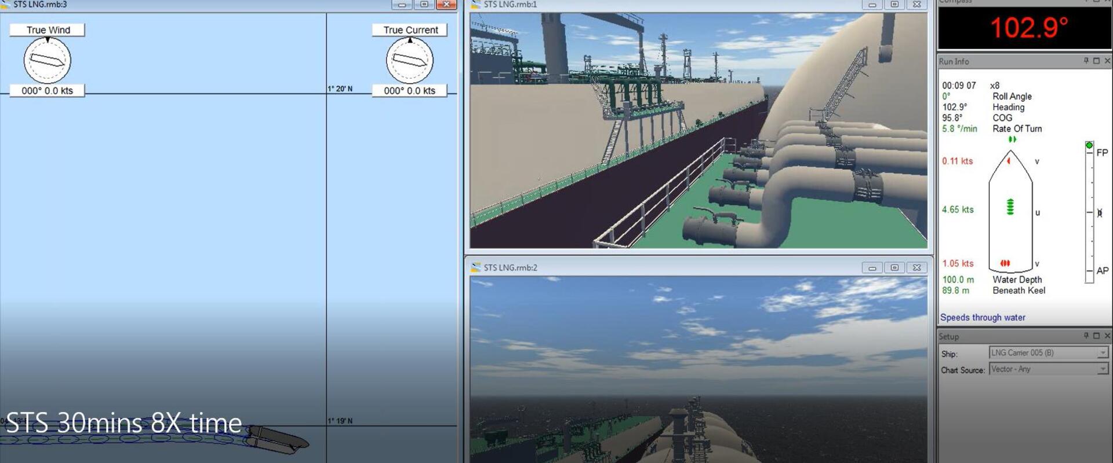Toggle auto-hide pin on Run Info panel
This screenshot has width=1113, height=463.
point(1086,61)
